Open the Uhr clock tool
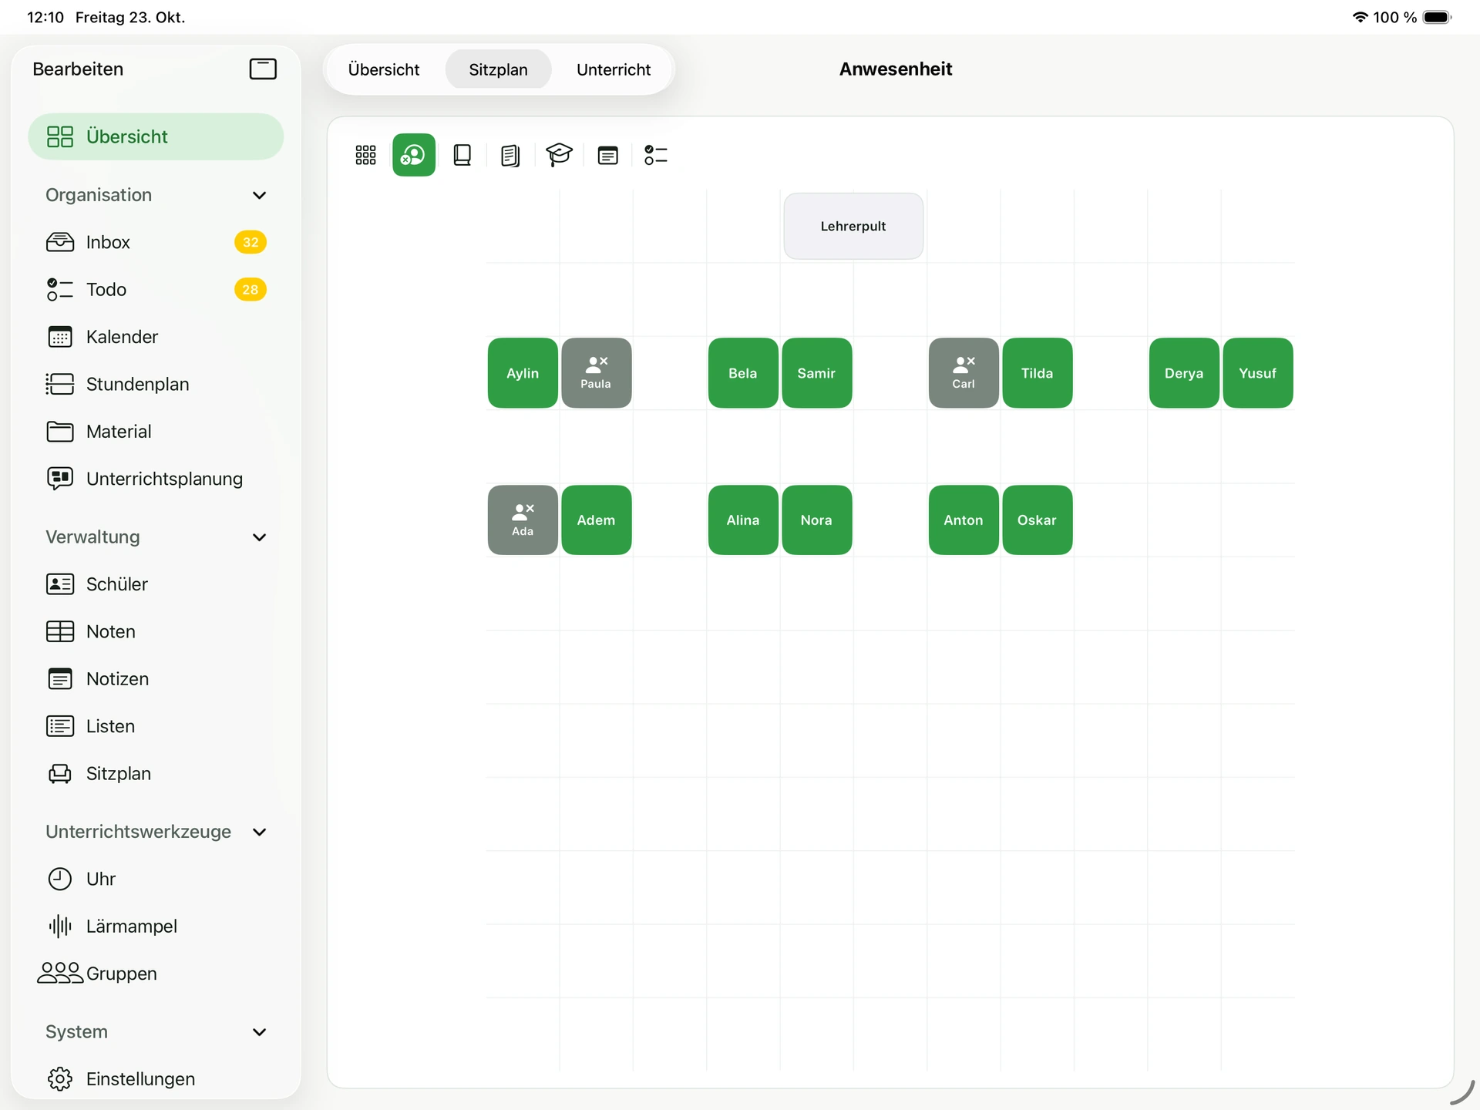This screenshot has height=1110, width=1480. click(156, 879)
